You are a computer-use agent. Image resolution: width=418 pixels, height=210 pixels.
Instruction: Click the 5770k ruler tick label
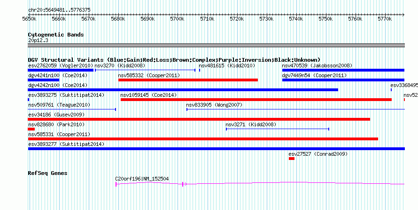point(385,19)
